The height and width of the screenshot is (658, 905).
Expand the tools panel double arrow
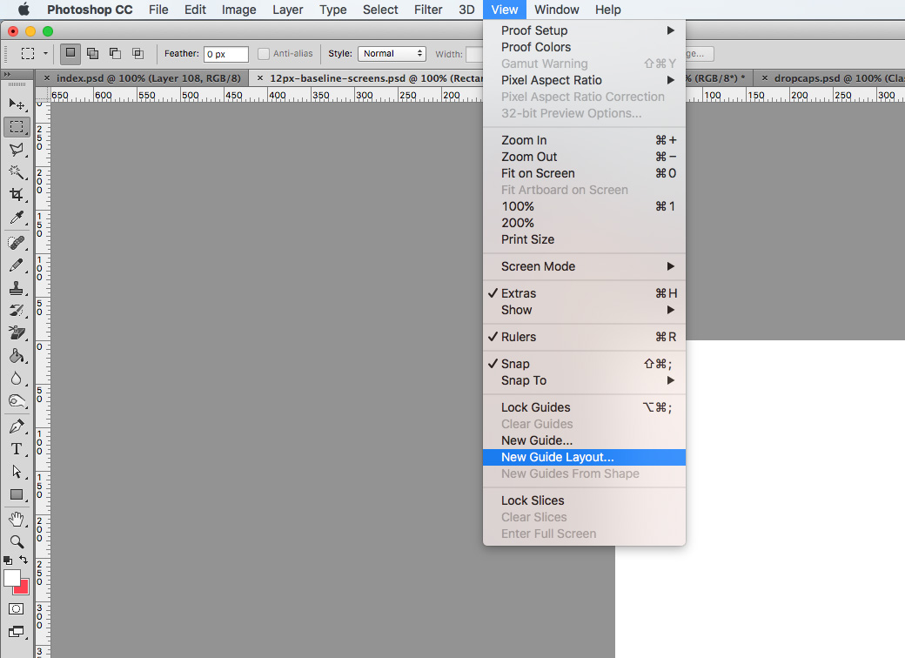(7, 75)
